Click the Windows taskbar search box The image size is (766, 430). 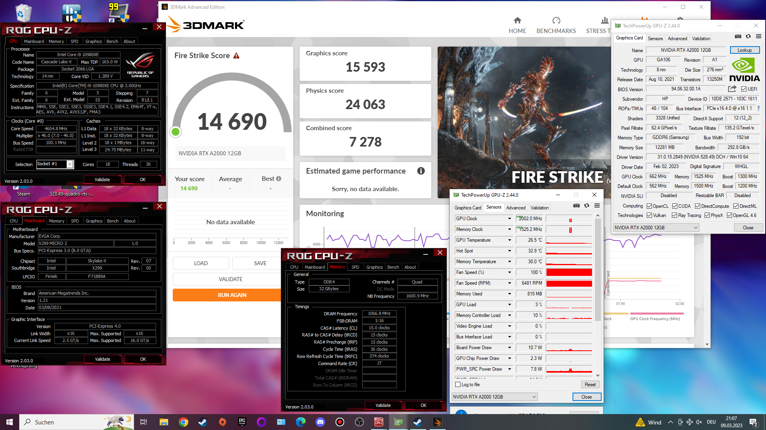(x=77, y=422)
